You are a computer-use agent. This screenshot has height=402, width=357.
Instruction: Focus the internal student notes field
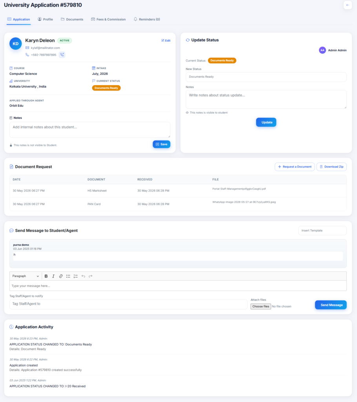(90, 130)
